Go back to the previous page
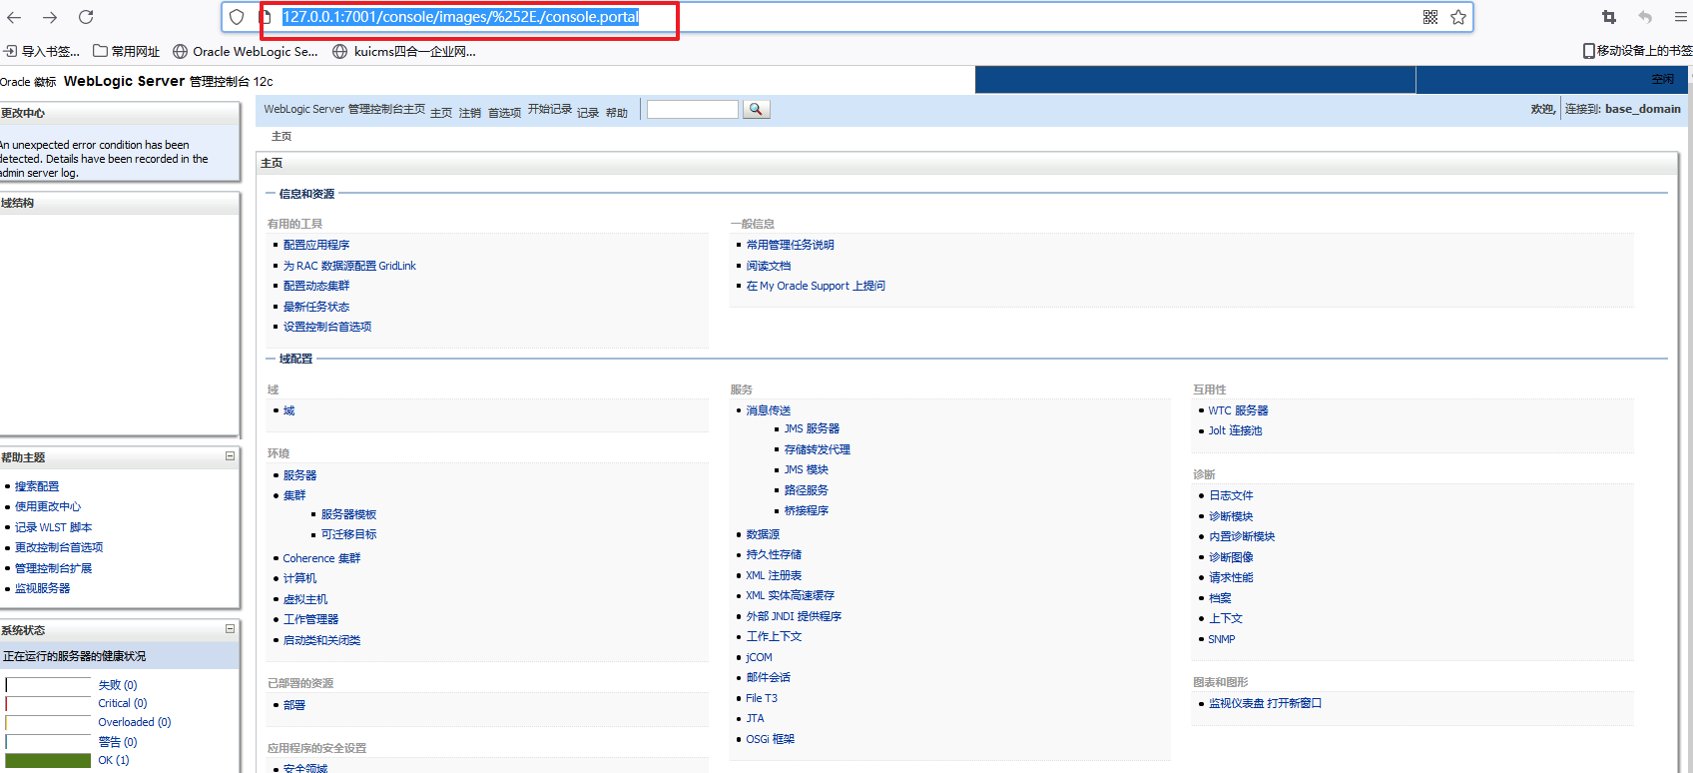This screenshot has height=773, width=1693. pyautogui.click(x=14, y=17)
